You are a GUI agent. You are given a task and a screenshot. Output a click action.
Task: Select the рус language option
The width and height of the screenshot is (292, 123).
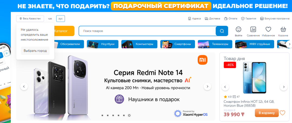(61, 19)
